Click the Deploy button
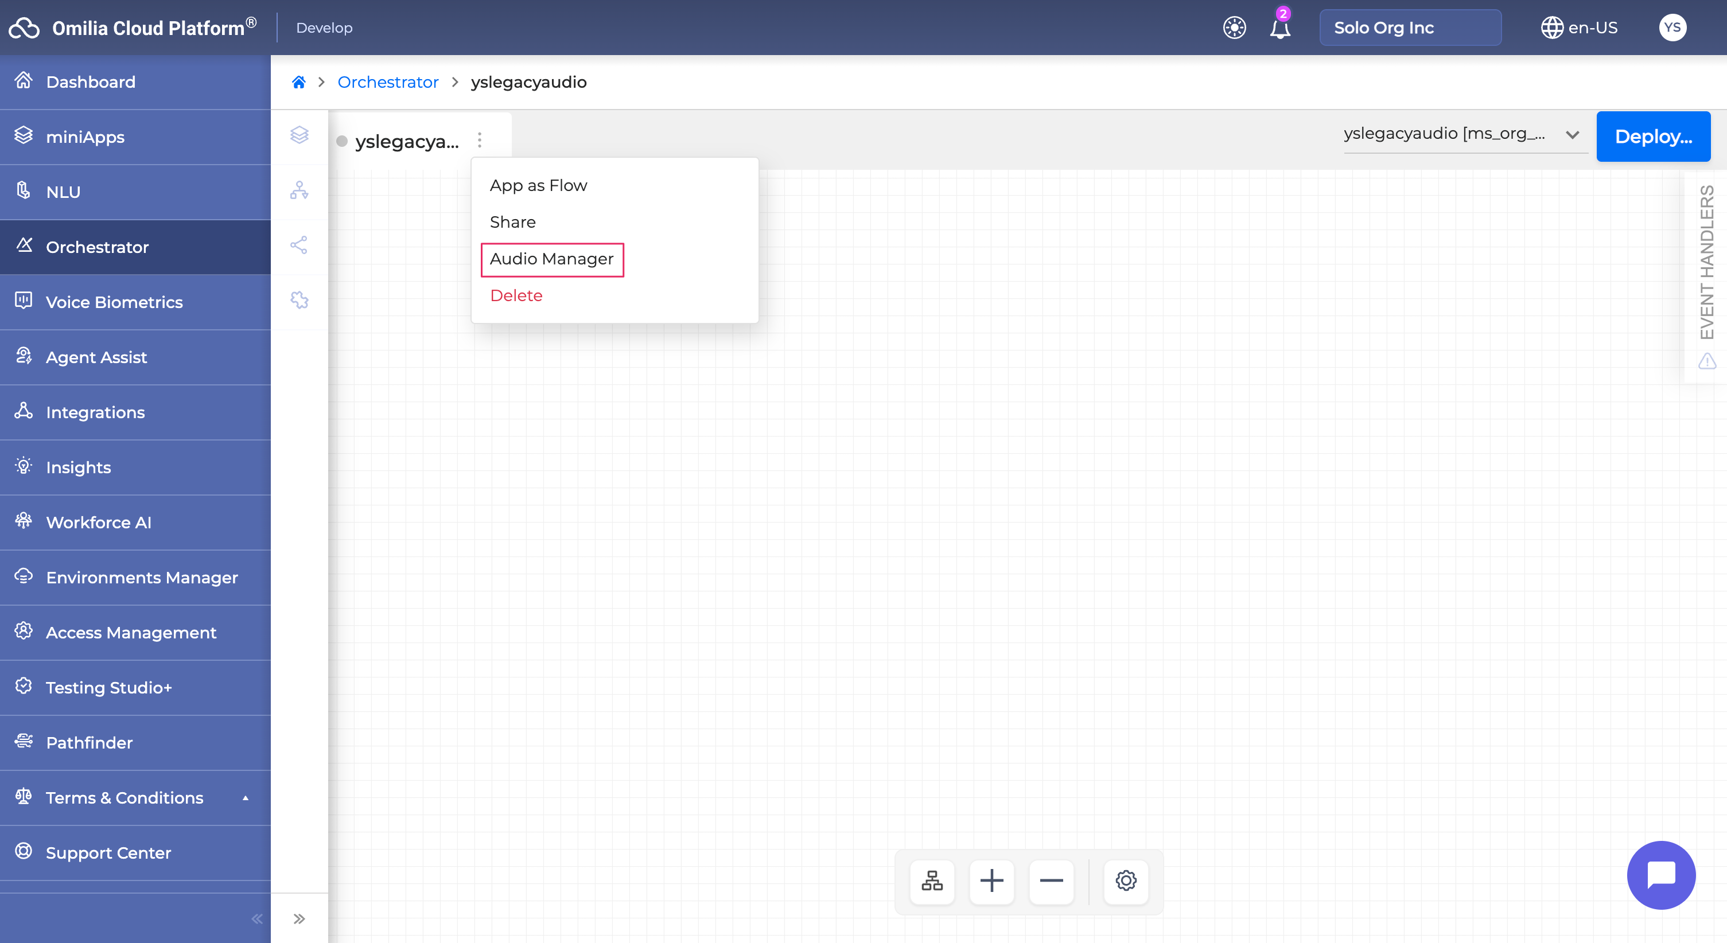1727x943 pixels. 1652,137
